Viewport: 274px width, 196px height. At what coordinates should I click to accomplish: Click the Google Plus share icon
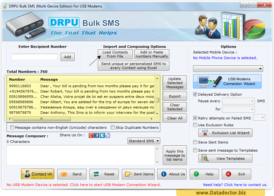click(x=91, y=135)
